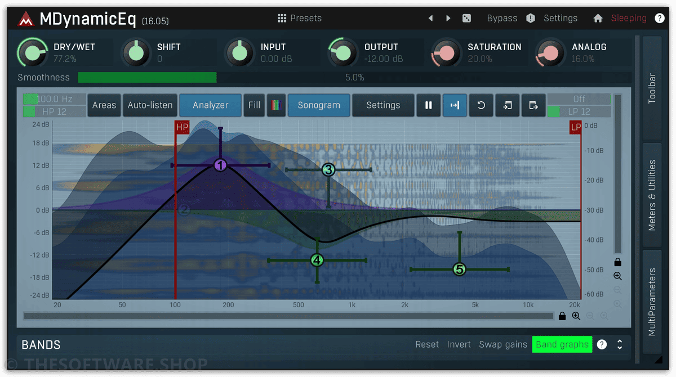Open help with the top-right question mark
The height and width of the screenshot is (377, 676).
660,18
